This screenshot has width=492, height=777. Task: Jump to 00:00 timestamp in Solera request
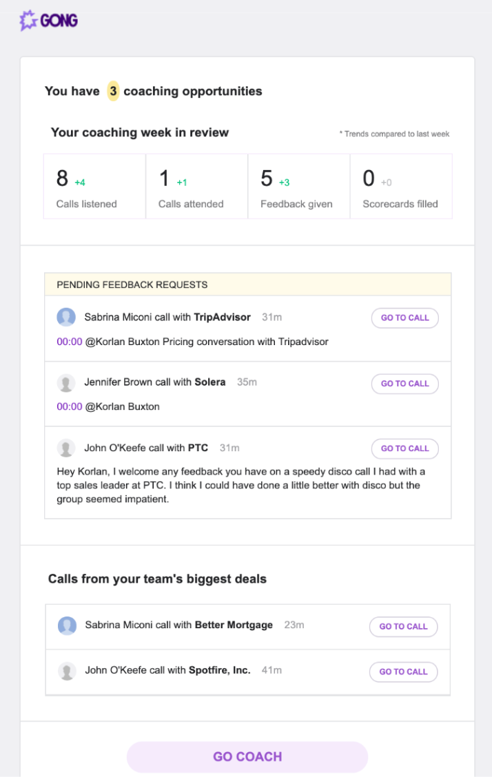pyautogui.click(x=70, y=407)
